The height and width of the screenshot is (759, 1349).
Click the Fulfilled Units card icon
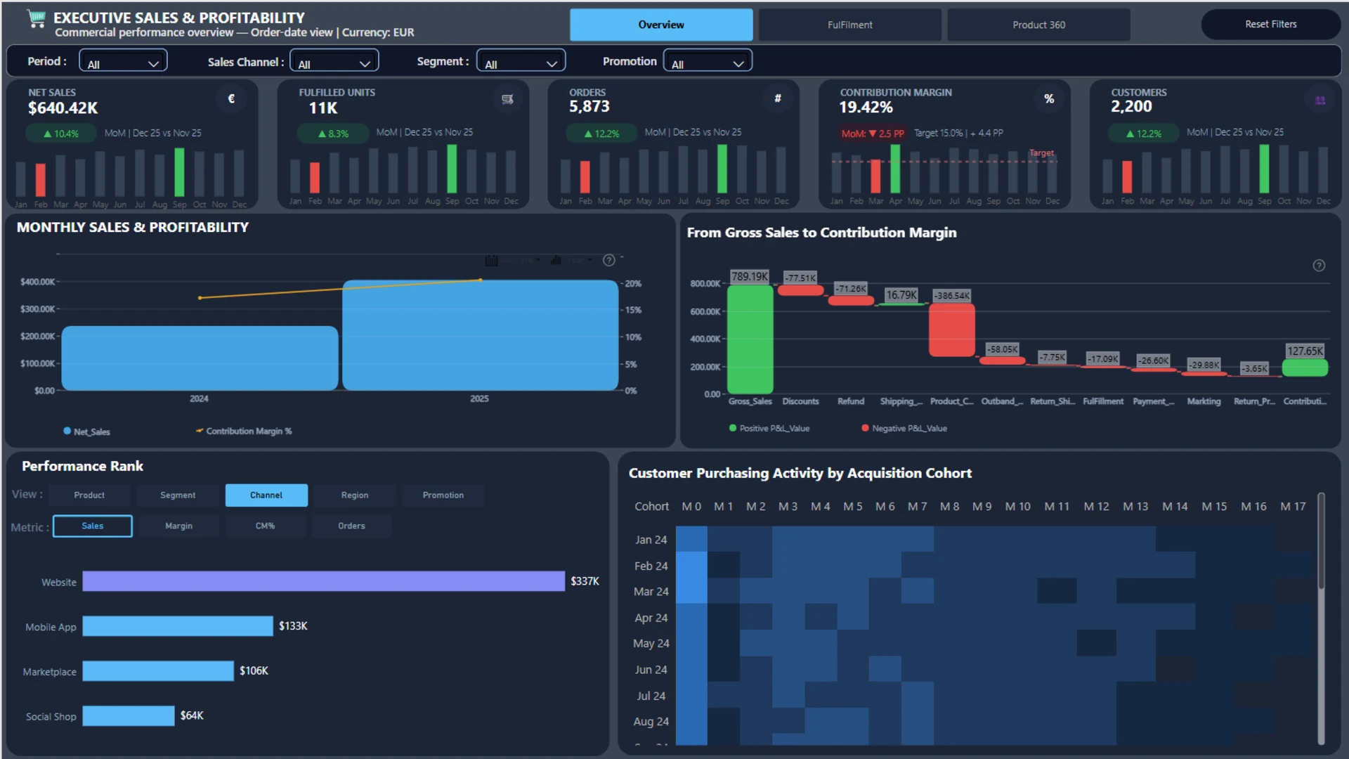click(x=507, y=99)
